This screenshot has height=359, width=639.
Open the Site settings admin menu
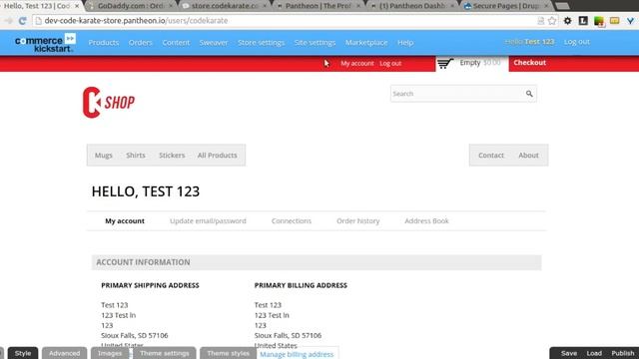coord(316,42)
